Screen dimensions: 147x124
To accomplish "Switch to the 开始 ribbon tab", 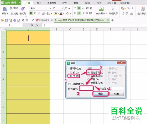I will pos(28,3).
